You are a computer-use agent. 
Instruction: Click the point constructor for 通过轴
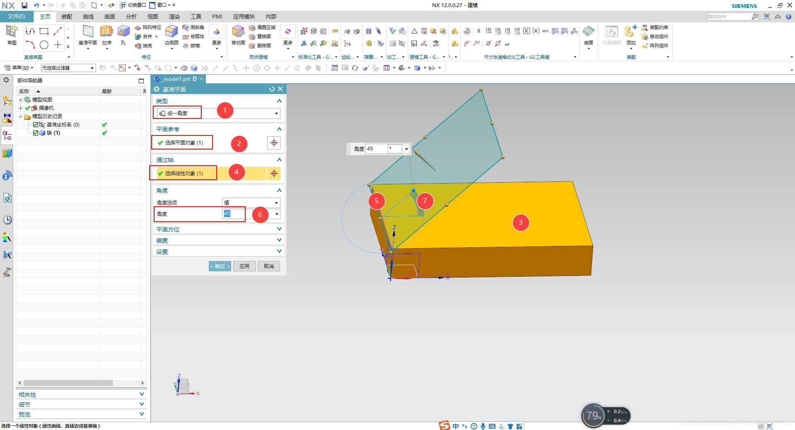(x=274, y=174)
